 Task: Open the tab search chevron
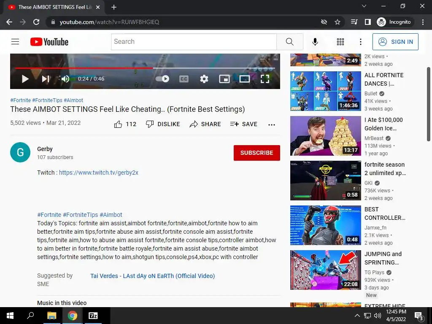pyautogui.click(x=364, y=6)
